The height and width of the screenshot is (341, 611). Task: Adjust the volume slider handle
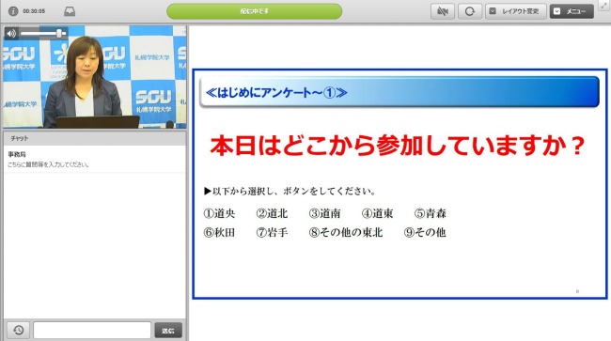(x=59, y=34)
